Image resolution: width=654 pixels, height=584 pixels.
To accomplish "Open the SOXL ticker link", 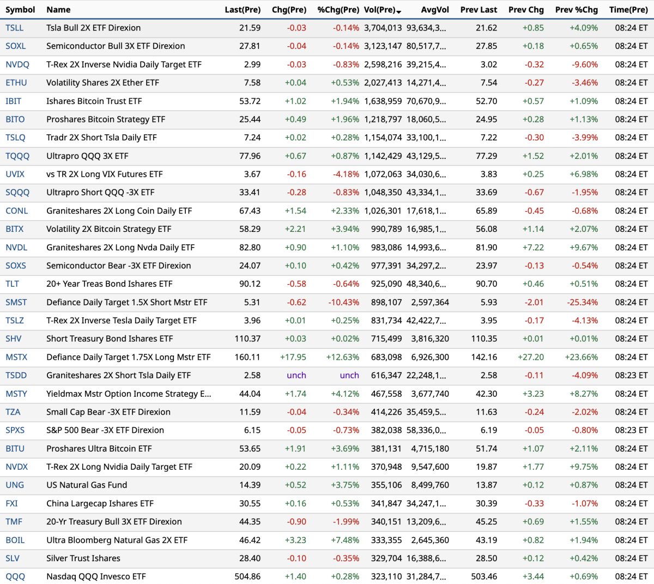I will point(16,46).
